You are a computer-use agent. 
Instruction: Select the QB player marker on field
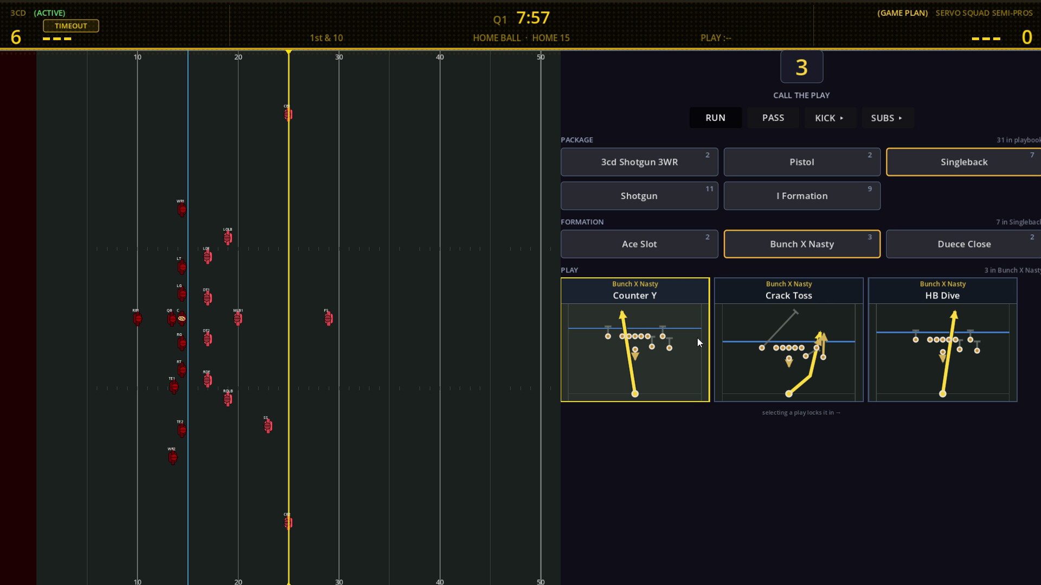point(171,319)
